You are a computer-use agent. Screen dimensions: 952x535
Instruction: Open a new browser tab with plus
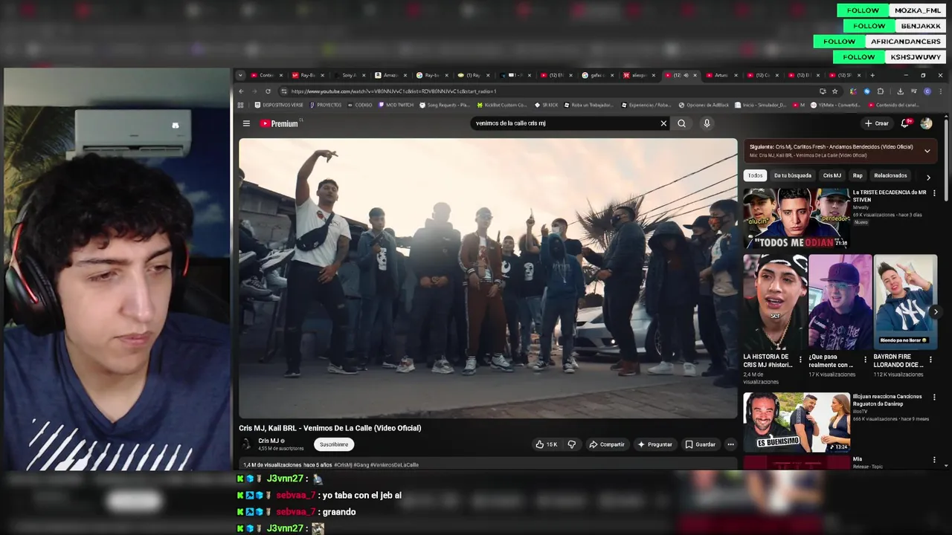click(872, 75)
